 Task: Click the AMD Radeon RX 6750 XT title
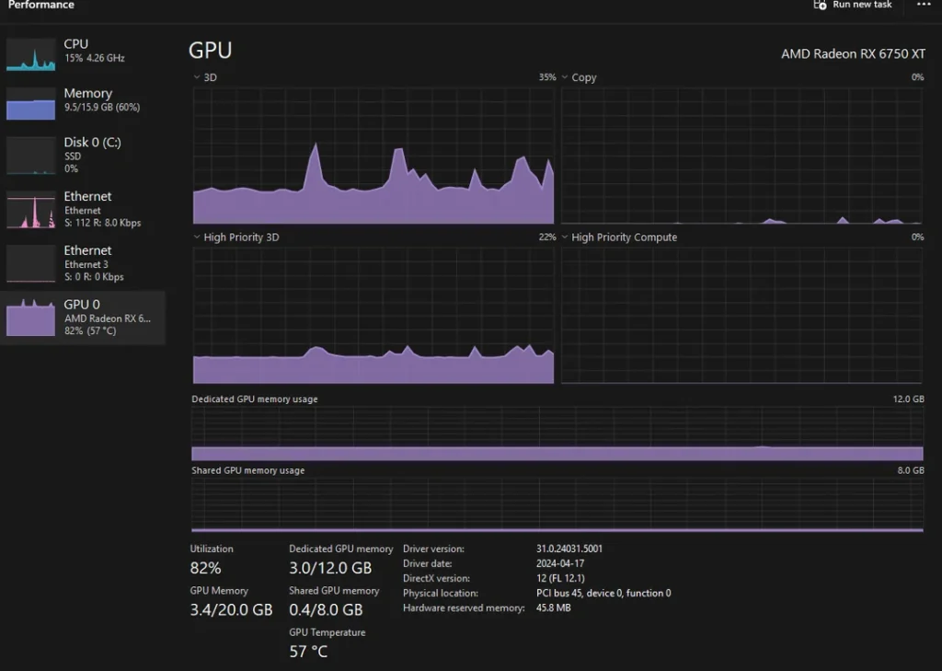tap(853, 53)
